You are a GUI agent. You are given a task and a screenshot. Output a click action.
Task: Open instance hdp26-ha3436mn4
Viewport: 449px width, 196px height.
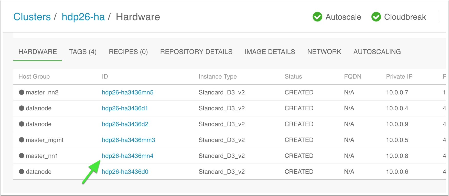(x=127, y=156)
